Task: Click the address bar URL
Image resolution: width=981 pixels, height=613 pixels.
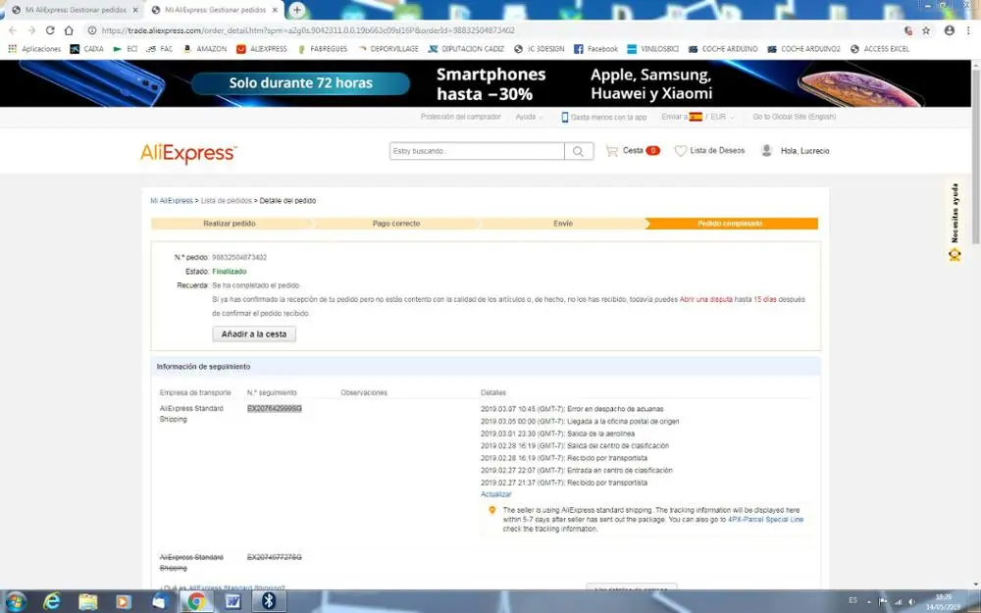Action: pos(308,30)
